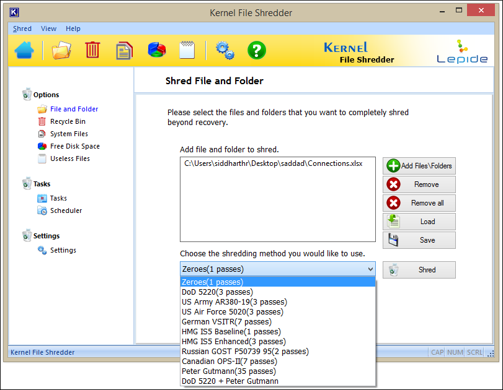Open the View menu
Screen dimensions: 503x390
tap(49, 28)
